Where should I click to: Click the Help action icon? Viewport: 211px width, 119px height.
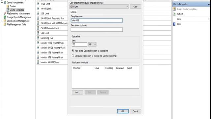[174, 24]
